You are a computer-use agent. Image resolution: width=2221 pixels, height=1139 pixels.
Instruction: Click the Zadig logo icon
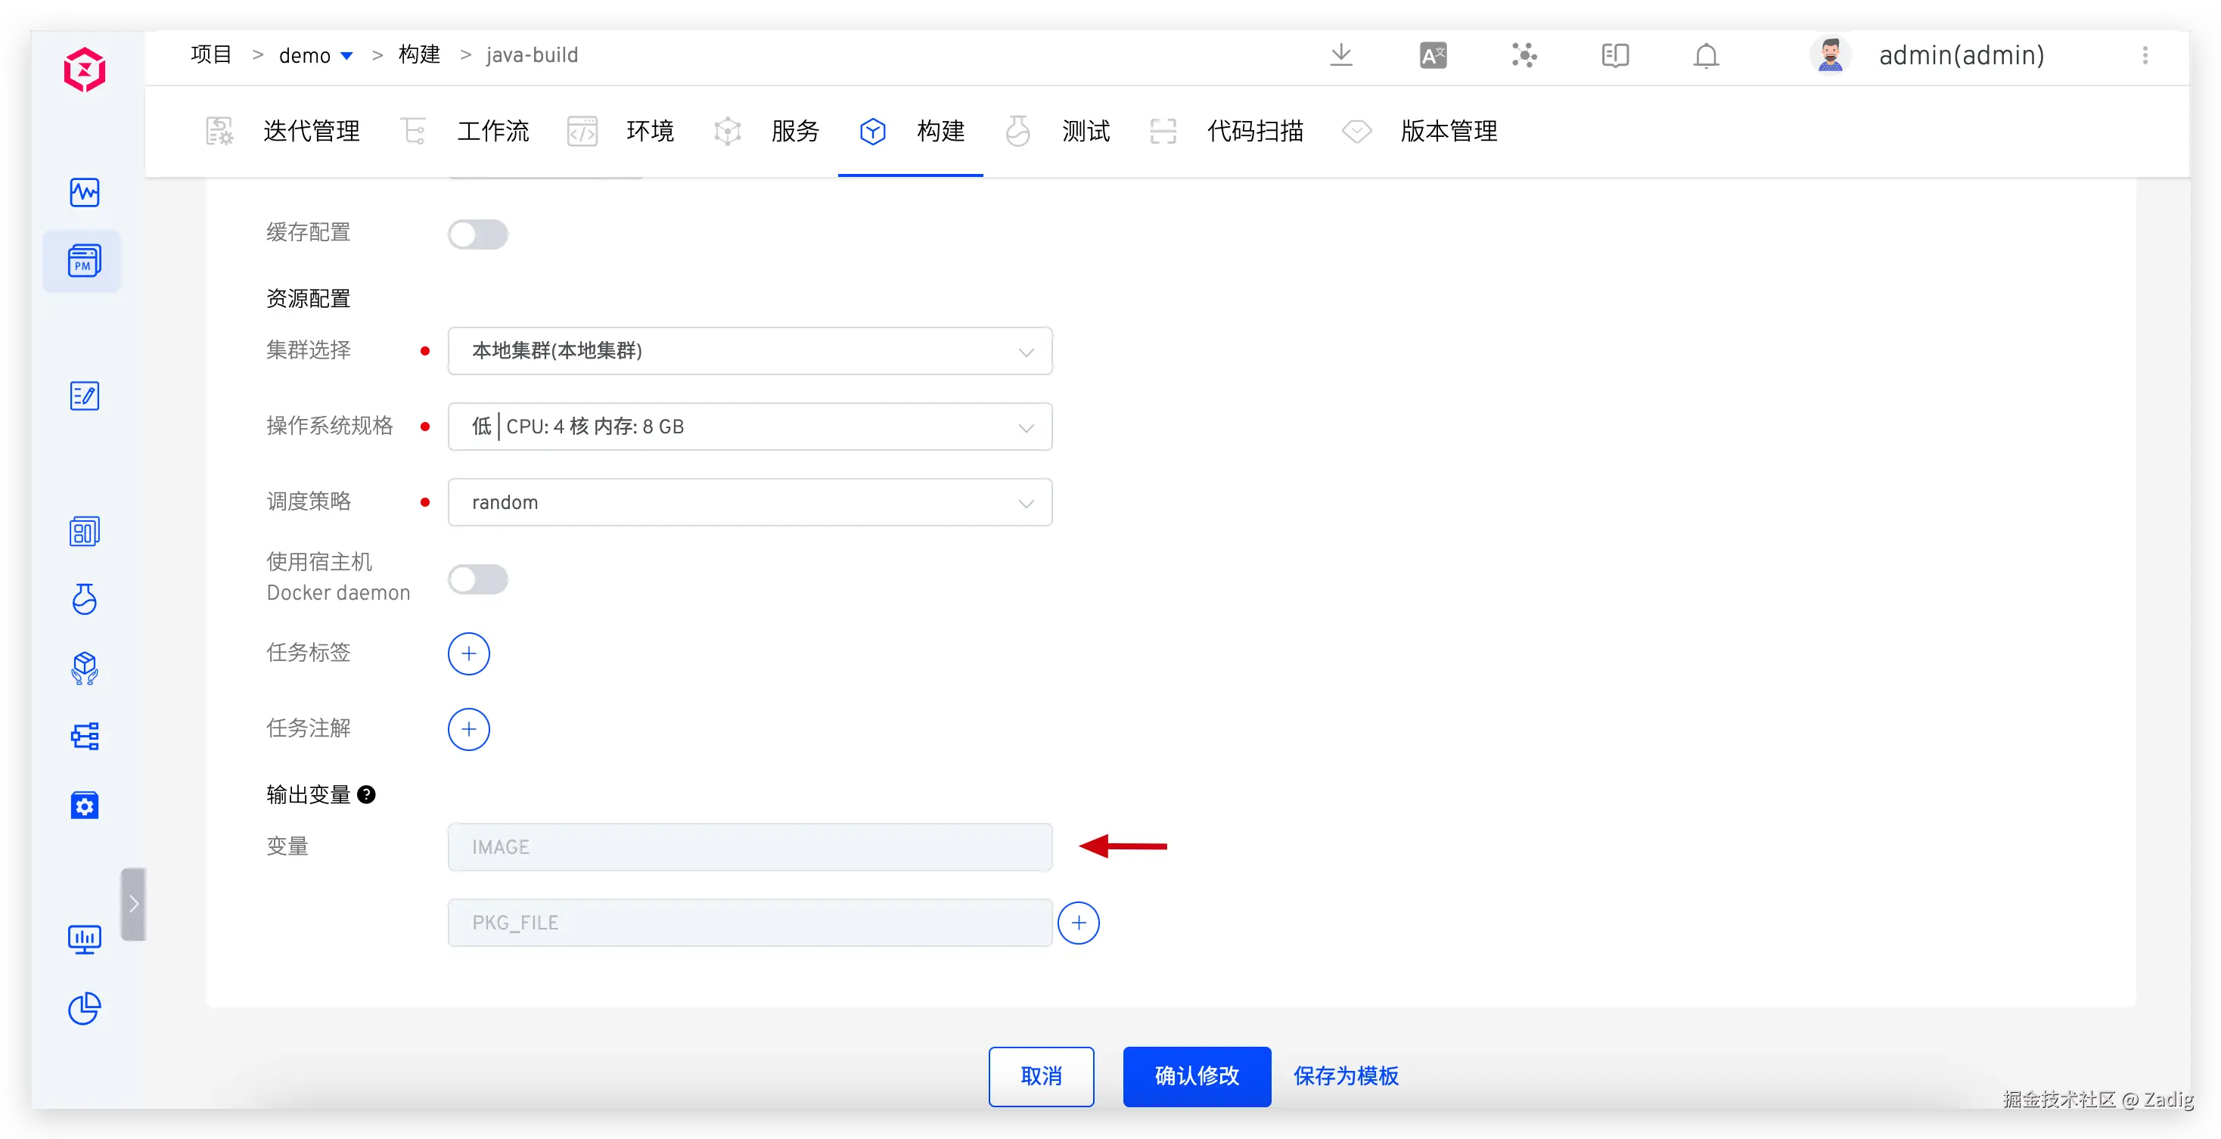coord(85,70)
